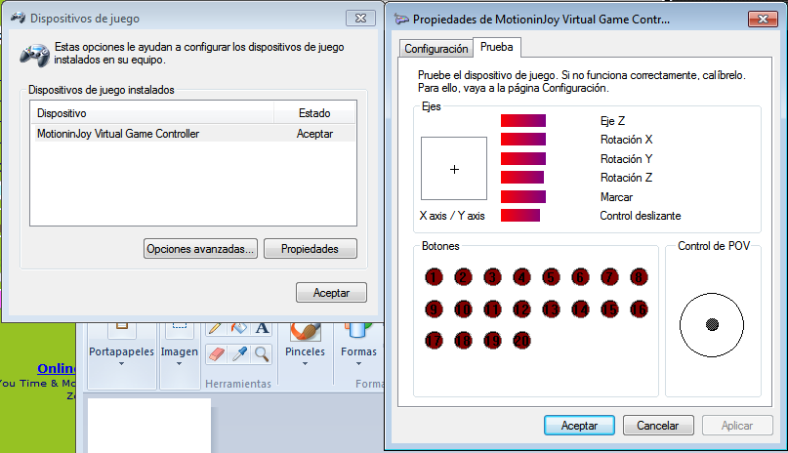Click the Rotación Y axis bar
788x453 pixels.
[x=523, y=158]
